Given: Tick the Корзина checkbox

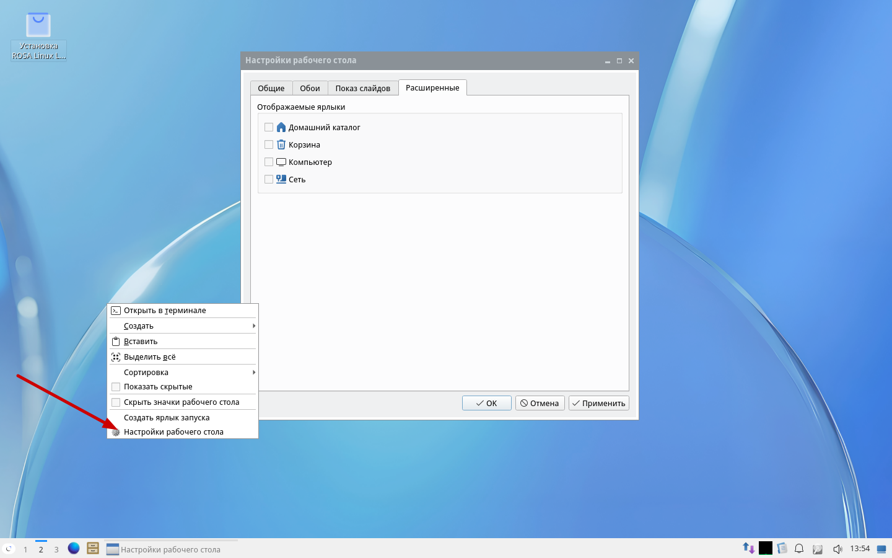Looking at the screenshot, I should pos(269,144).
